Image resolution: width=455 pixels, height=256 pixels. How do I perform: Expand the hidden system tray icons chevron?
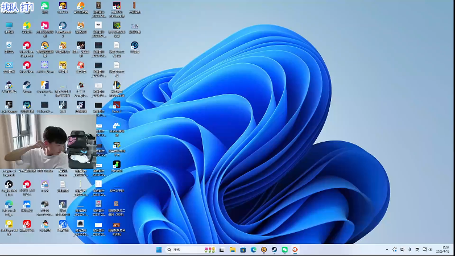click(387, 250)
